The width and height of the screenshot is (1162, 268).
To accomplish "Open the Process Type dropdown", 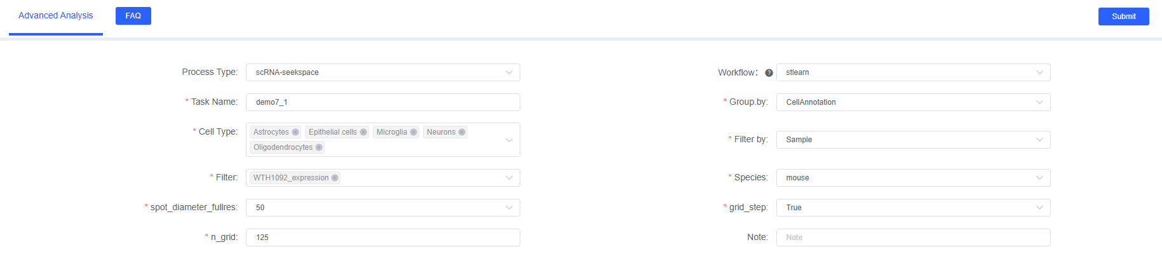I will click(x=382, y=72).
